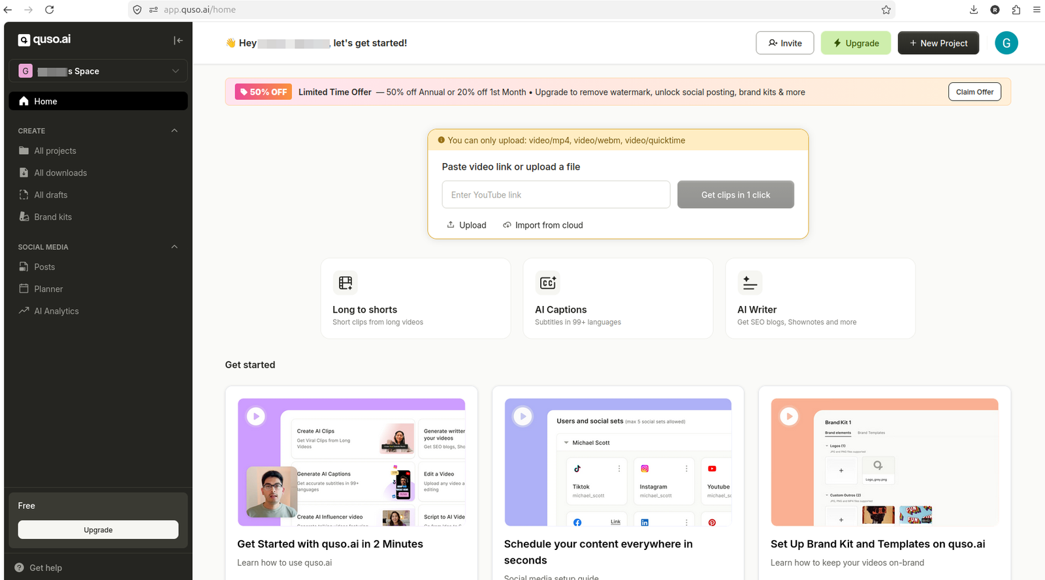Image resolution: width=1045 pixels, height=580 pixels.
Task: Click the Get help question mark icon
Action: (20, 568)
